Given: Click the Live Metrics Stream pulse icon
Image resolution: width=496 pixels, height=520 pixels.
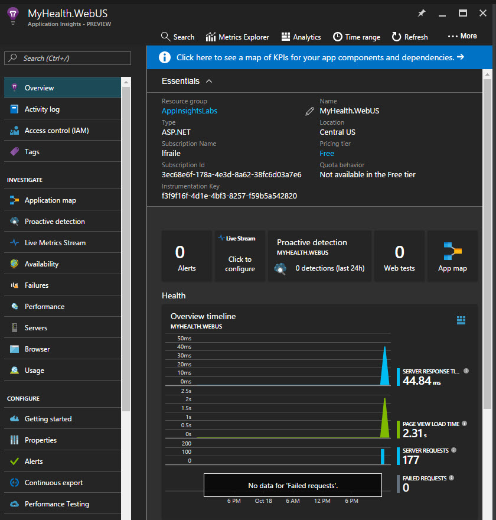Looking at the screenshot, I should tap(14, 242).
